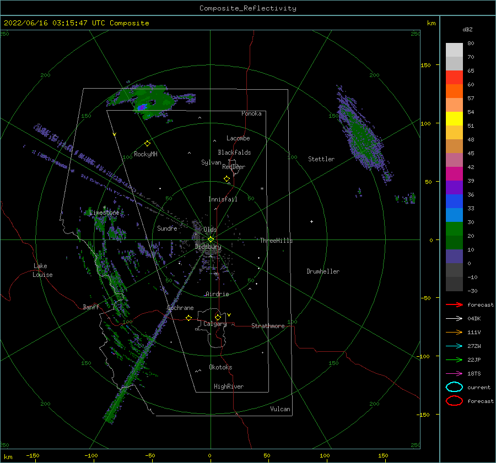Viewport: 496px width, 463px height.
Task: Click the Banff town label
Action: (x=91, y=307)
